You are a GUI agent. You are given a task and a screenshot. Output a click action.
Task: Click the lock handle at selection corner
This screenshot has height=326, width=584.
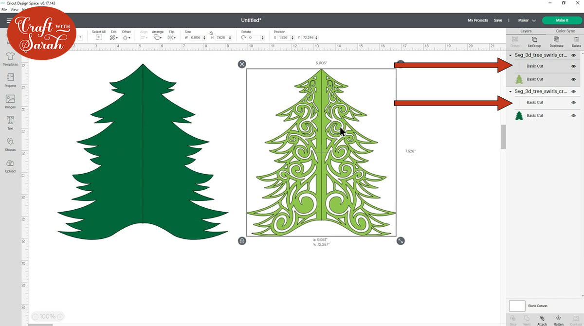(x=242, y=241)
